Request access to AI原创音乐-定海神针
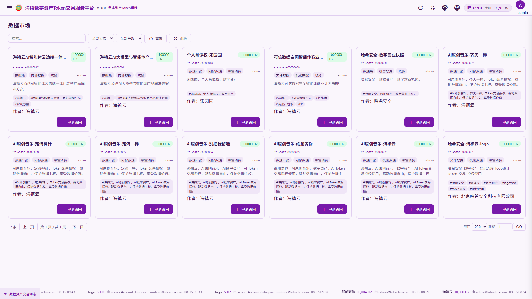Image resolution: width=532 pixels, height=299 pixels. [x=71, y=209]
